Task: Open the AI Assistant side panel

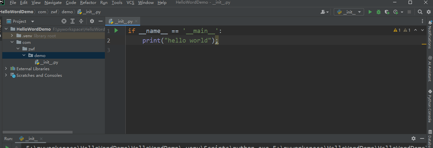Action: point(430,68)
